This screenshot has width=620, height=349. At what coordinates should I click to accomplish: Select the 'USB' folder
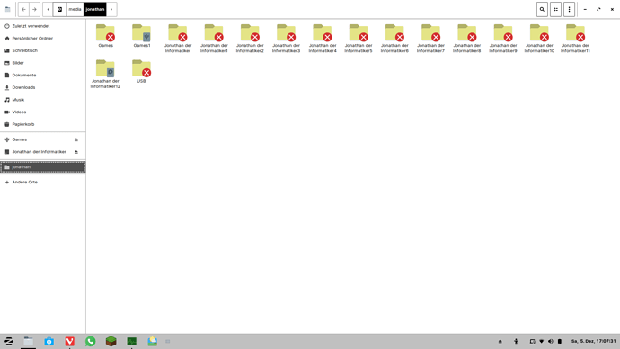click(142, 71)
